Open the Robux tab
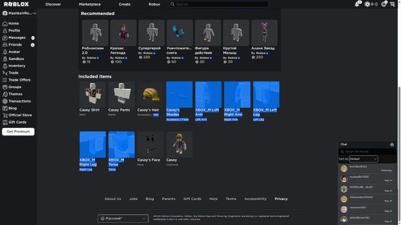Screen dimensions: 401x225 [154, 4]
